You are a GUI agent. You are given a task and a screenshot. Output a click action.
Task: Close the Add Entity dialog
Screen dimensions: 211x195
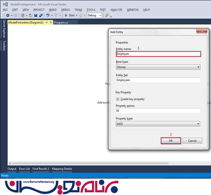202,32
